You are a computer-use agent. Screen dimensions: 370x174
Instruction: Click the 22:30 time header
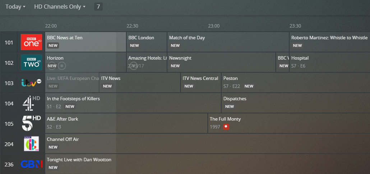click(x=132, y=26)
